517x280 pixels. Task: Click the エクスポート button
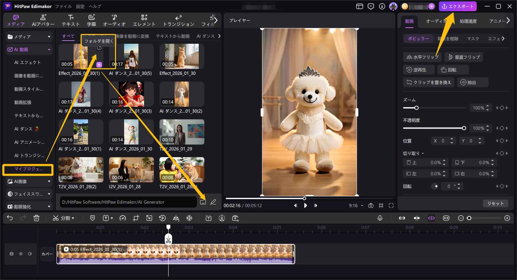point(458,6)
